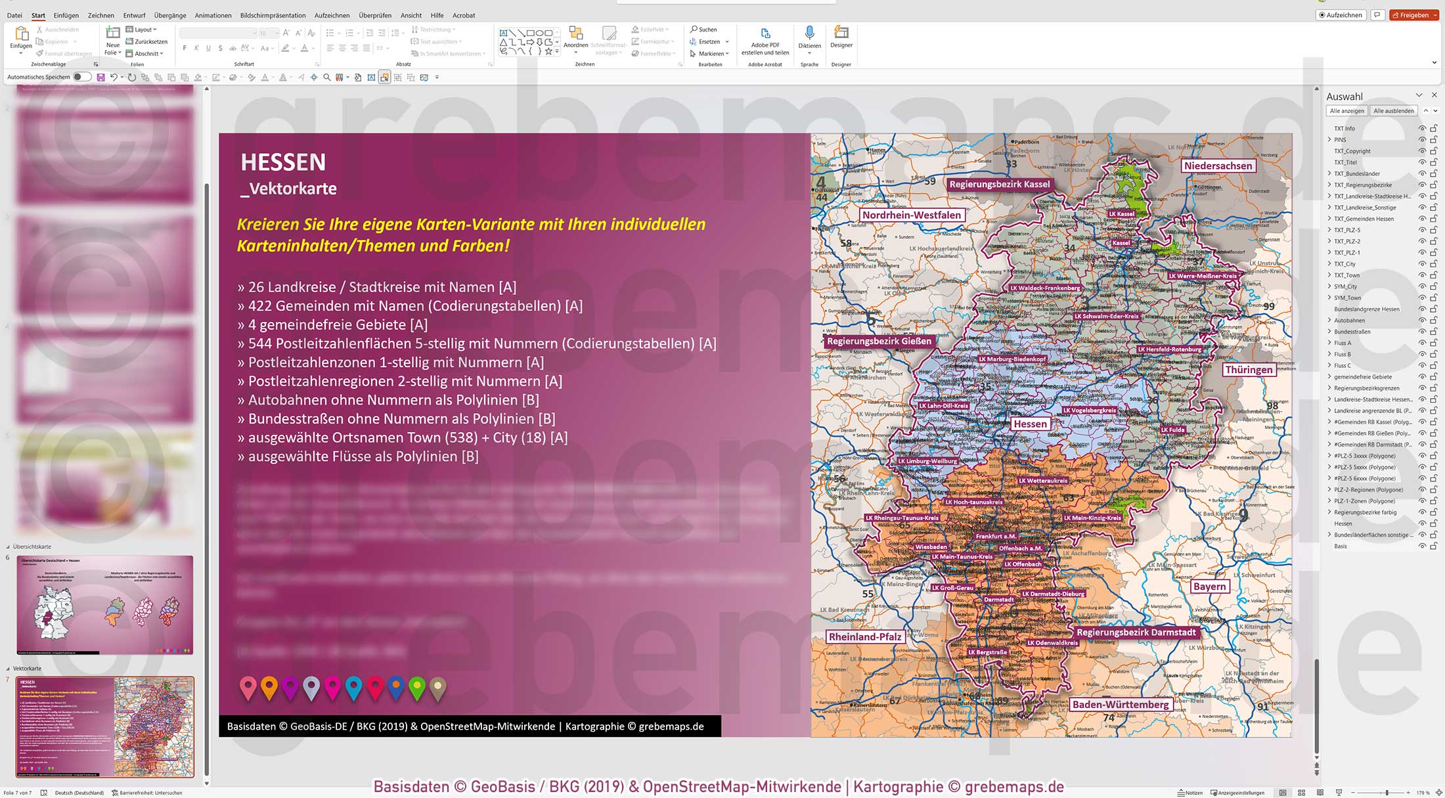
Task: Expand the PINS group in Auswahl pane
Action: (1330, 139)
